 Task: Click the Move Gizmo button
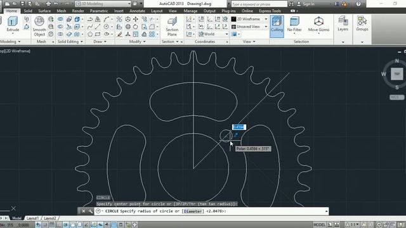pyautogui.click(x=318, y=25)
